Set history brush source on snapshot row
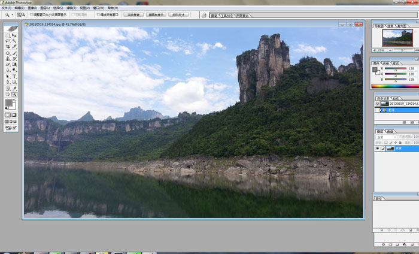This screenshot has height=254, width=419. point(377,104)
